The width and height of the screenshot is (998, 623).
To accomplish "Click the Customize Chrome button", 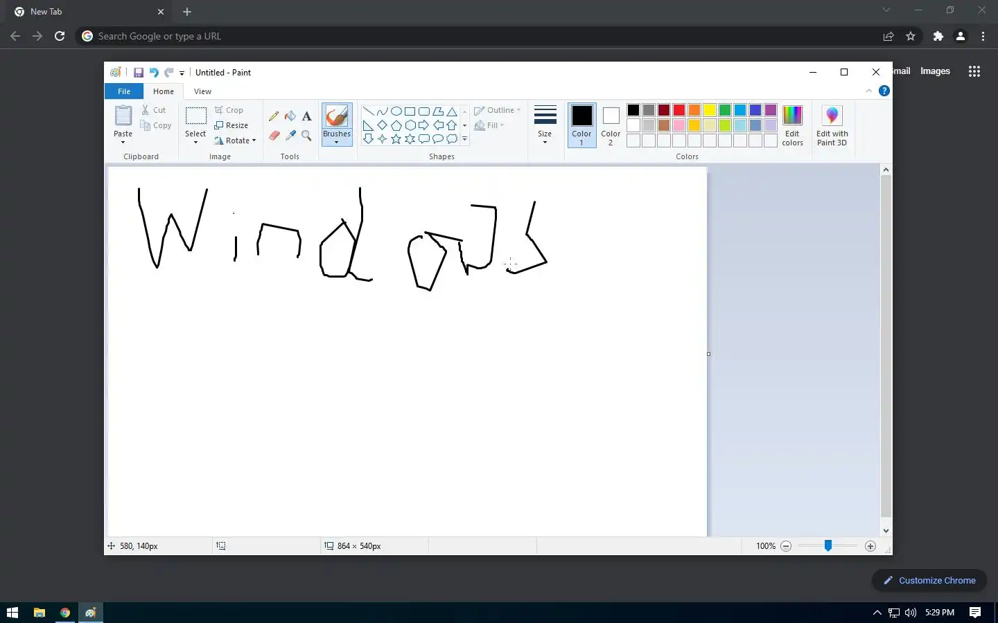I will tap(929, 581).
